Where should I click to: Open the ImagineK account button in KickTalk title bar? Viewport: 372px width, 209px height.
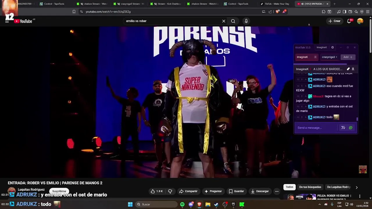(x=322, y=47)
